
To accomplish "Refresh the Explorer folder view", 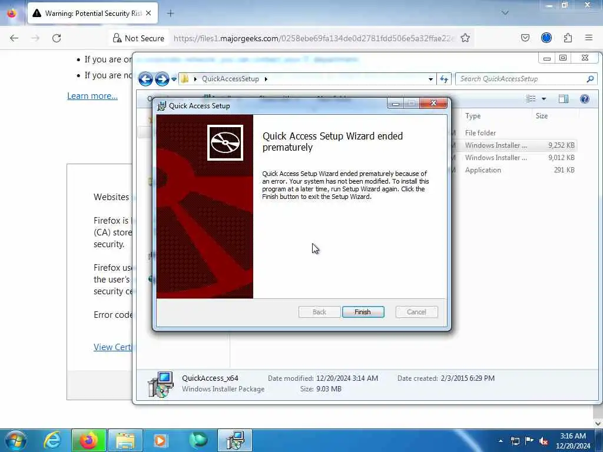I will (444, 79).
